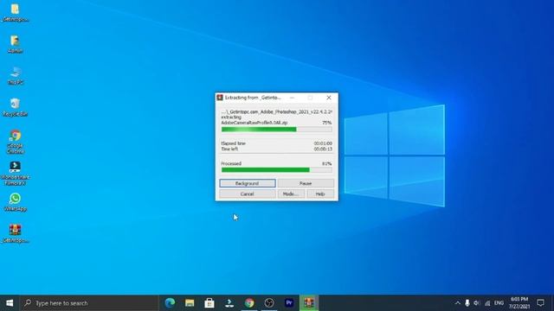Open Microsoft Store from taskbar

coord(209,303)
